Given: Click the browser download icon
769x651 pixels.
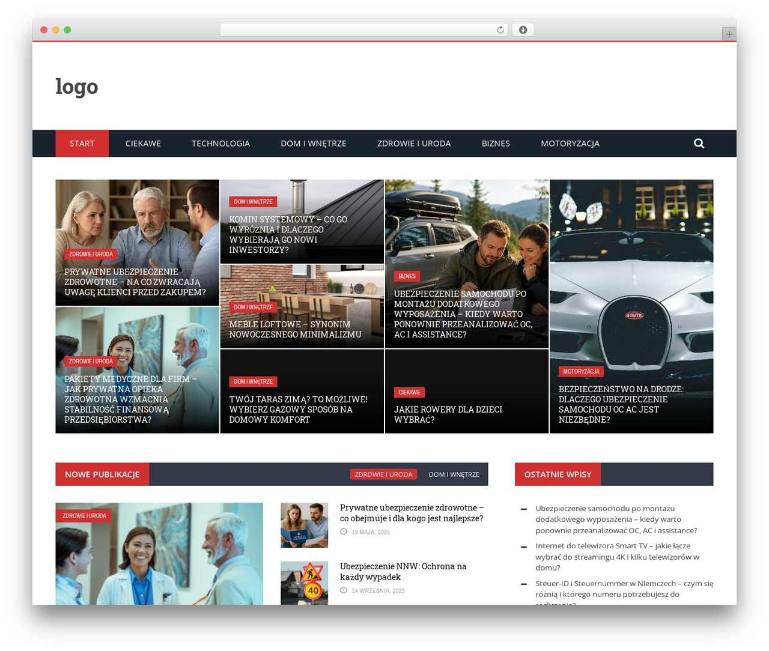Looking at the screenshot, I should tap(523, 30).
